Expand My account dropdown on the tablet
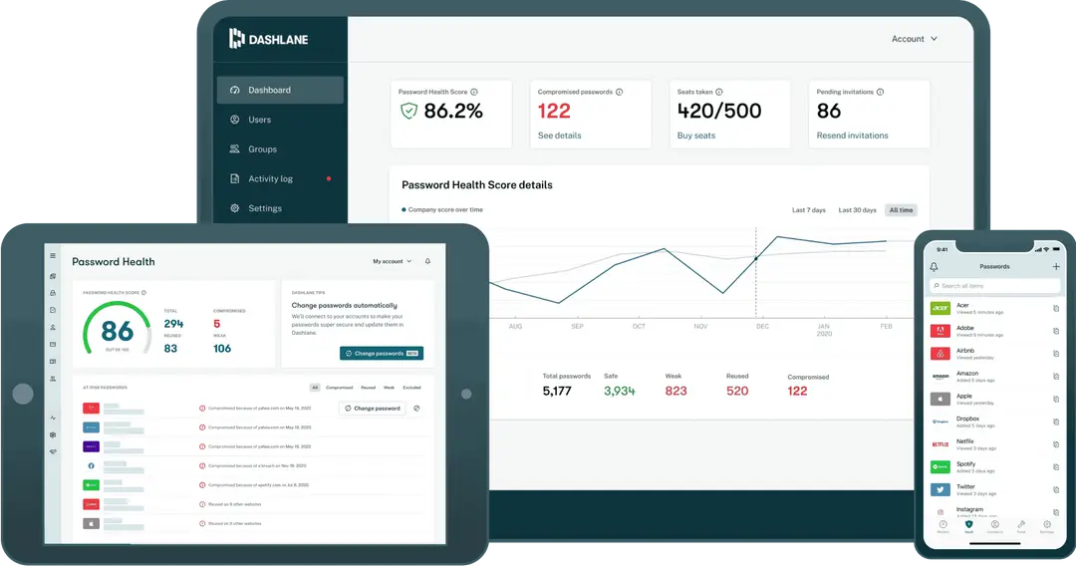This screenshot has width=1076, height=566. tap(392, 261)
